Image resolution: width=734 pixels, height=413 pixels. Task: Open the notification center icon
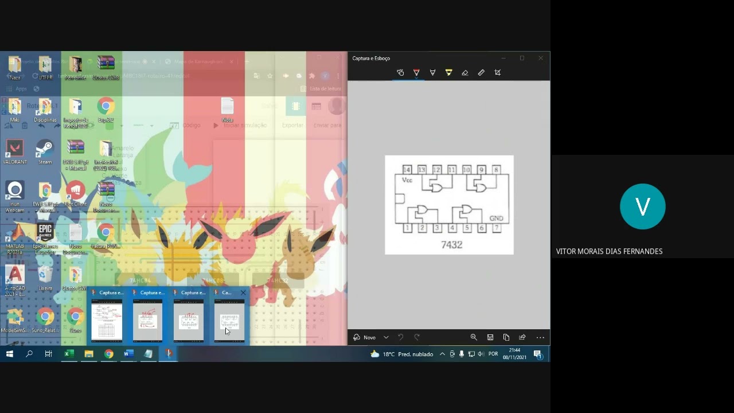(x=538, y=354)
